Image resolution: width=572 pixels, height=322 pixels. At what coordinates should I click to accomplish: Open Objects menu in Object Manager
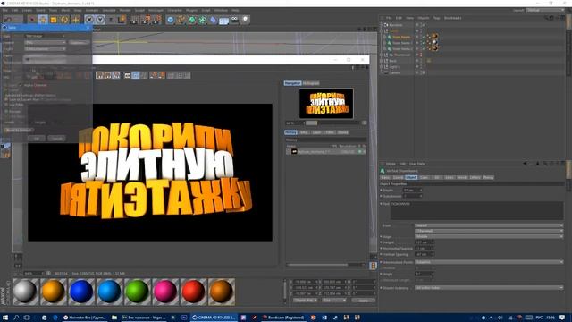(x=424, y=18)
